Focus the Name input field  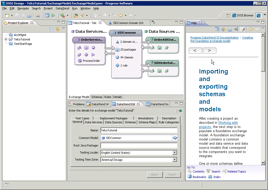pyautogui.click(x=139, y=130)
